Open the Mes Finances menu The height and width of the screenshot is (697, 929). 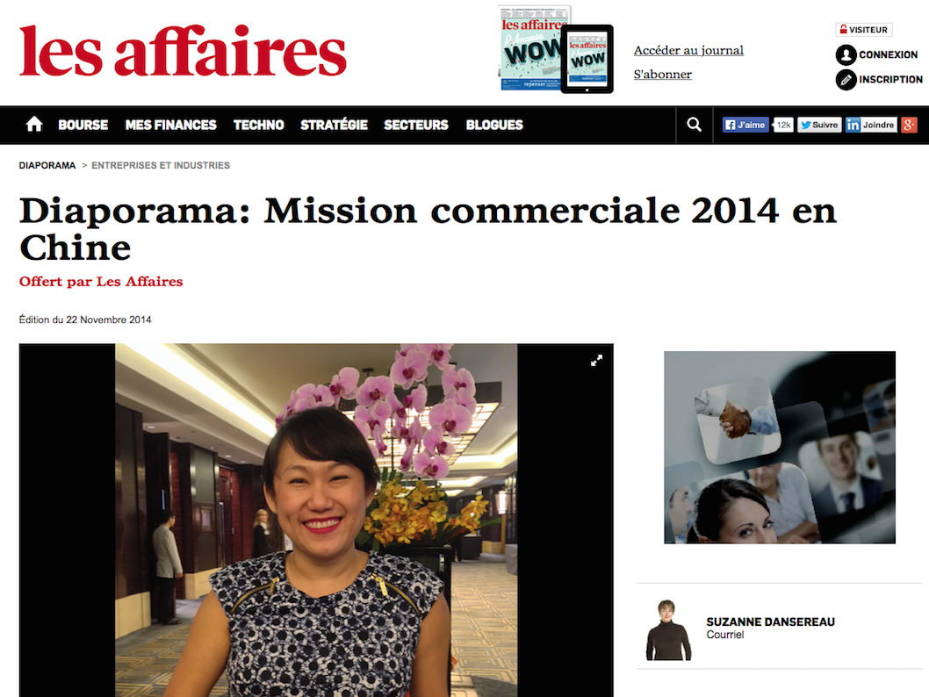(x=170, y=125)
